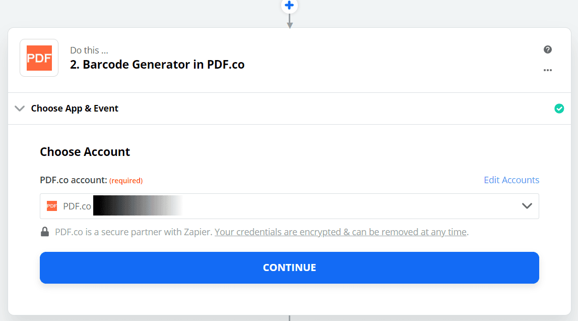Click the step title Barcode Generator in PDF.co

pyautogui.click(x=157, y=65)
